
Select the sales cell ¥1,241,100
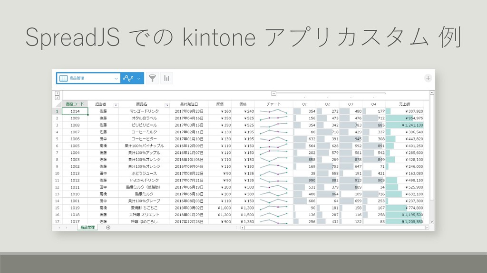[x=404, y=125]
